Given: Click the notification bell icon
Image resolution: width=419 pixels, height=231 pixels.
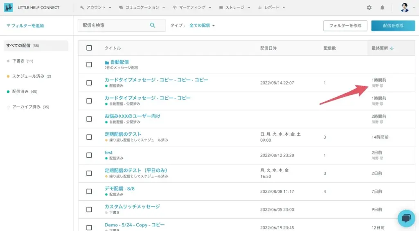Looking at the screenshot, I should [382, 8].
